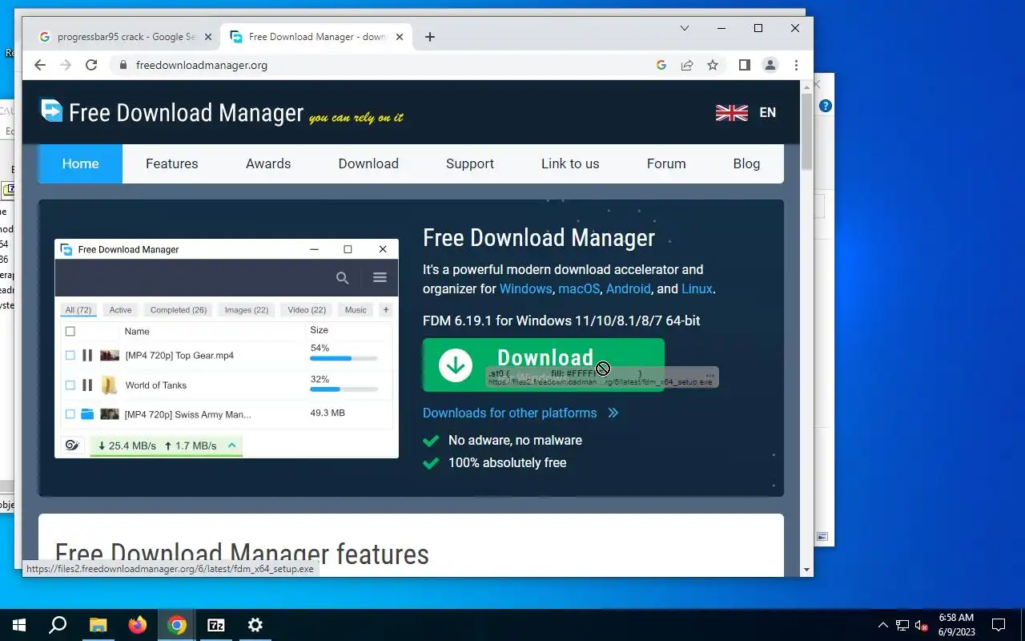This screenshot has width=1025, height=641.
Task: Share this page using the share icon
Action: (x=687, y=65)
